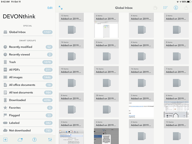Open the group with 7 items
This screenshot has width=192, height=144.
coord(176,78)
